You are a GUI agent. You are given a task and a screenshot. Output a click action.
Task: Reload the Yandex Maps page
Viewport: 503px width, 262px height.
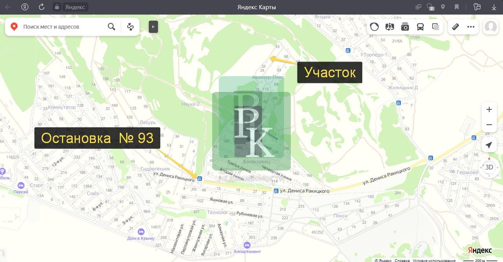click(x=42, y=7)
